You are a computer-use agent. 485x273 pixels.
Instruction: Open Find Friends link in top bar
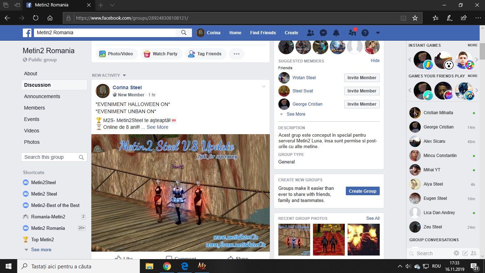pos(263,33)
